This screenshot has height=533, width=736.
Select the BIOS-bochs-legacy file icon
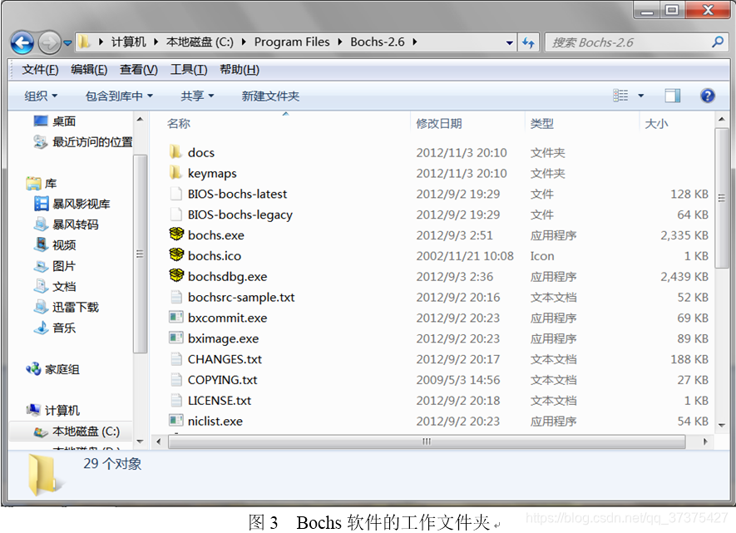point(176,215)
